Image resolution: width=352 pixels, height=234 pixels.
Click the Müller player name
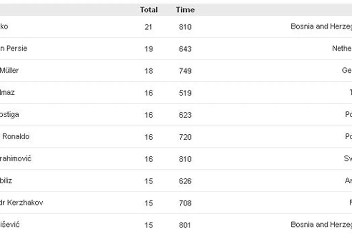9,71
